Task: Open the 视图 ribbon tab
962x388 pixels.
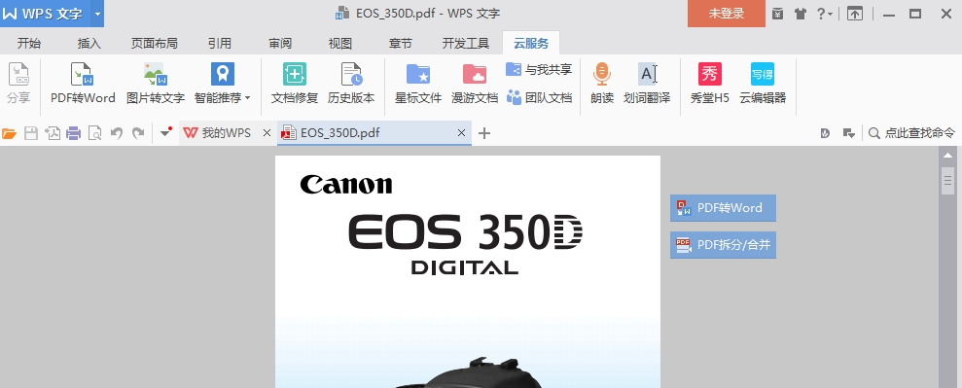Action: (x=340, y=43)
